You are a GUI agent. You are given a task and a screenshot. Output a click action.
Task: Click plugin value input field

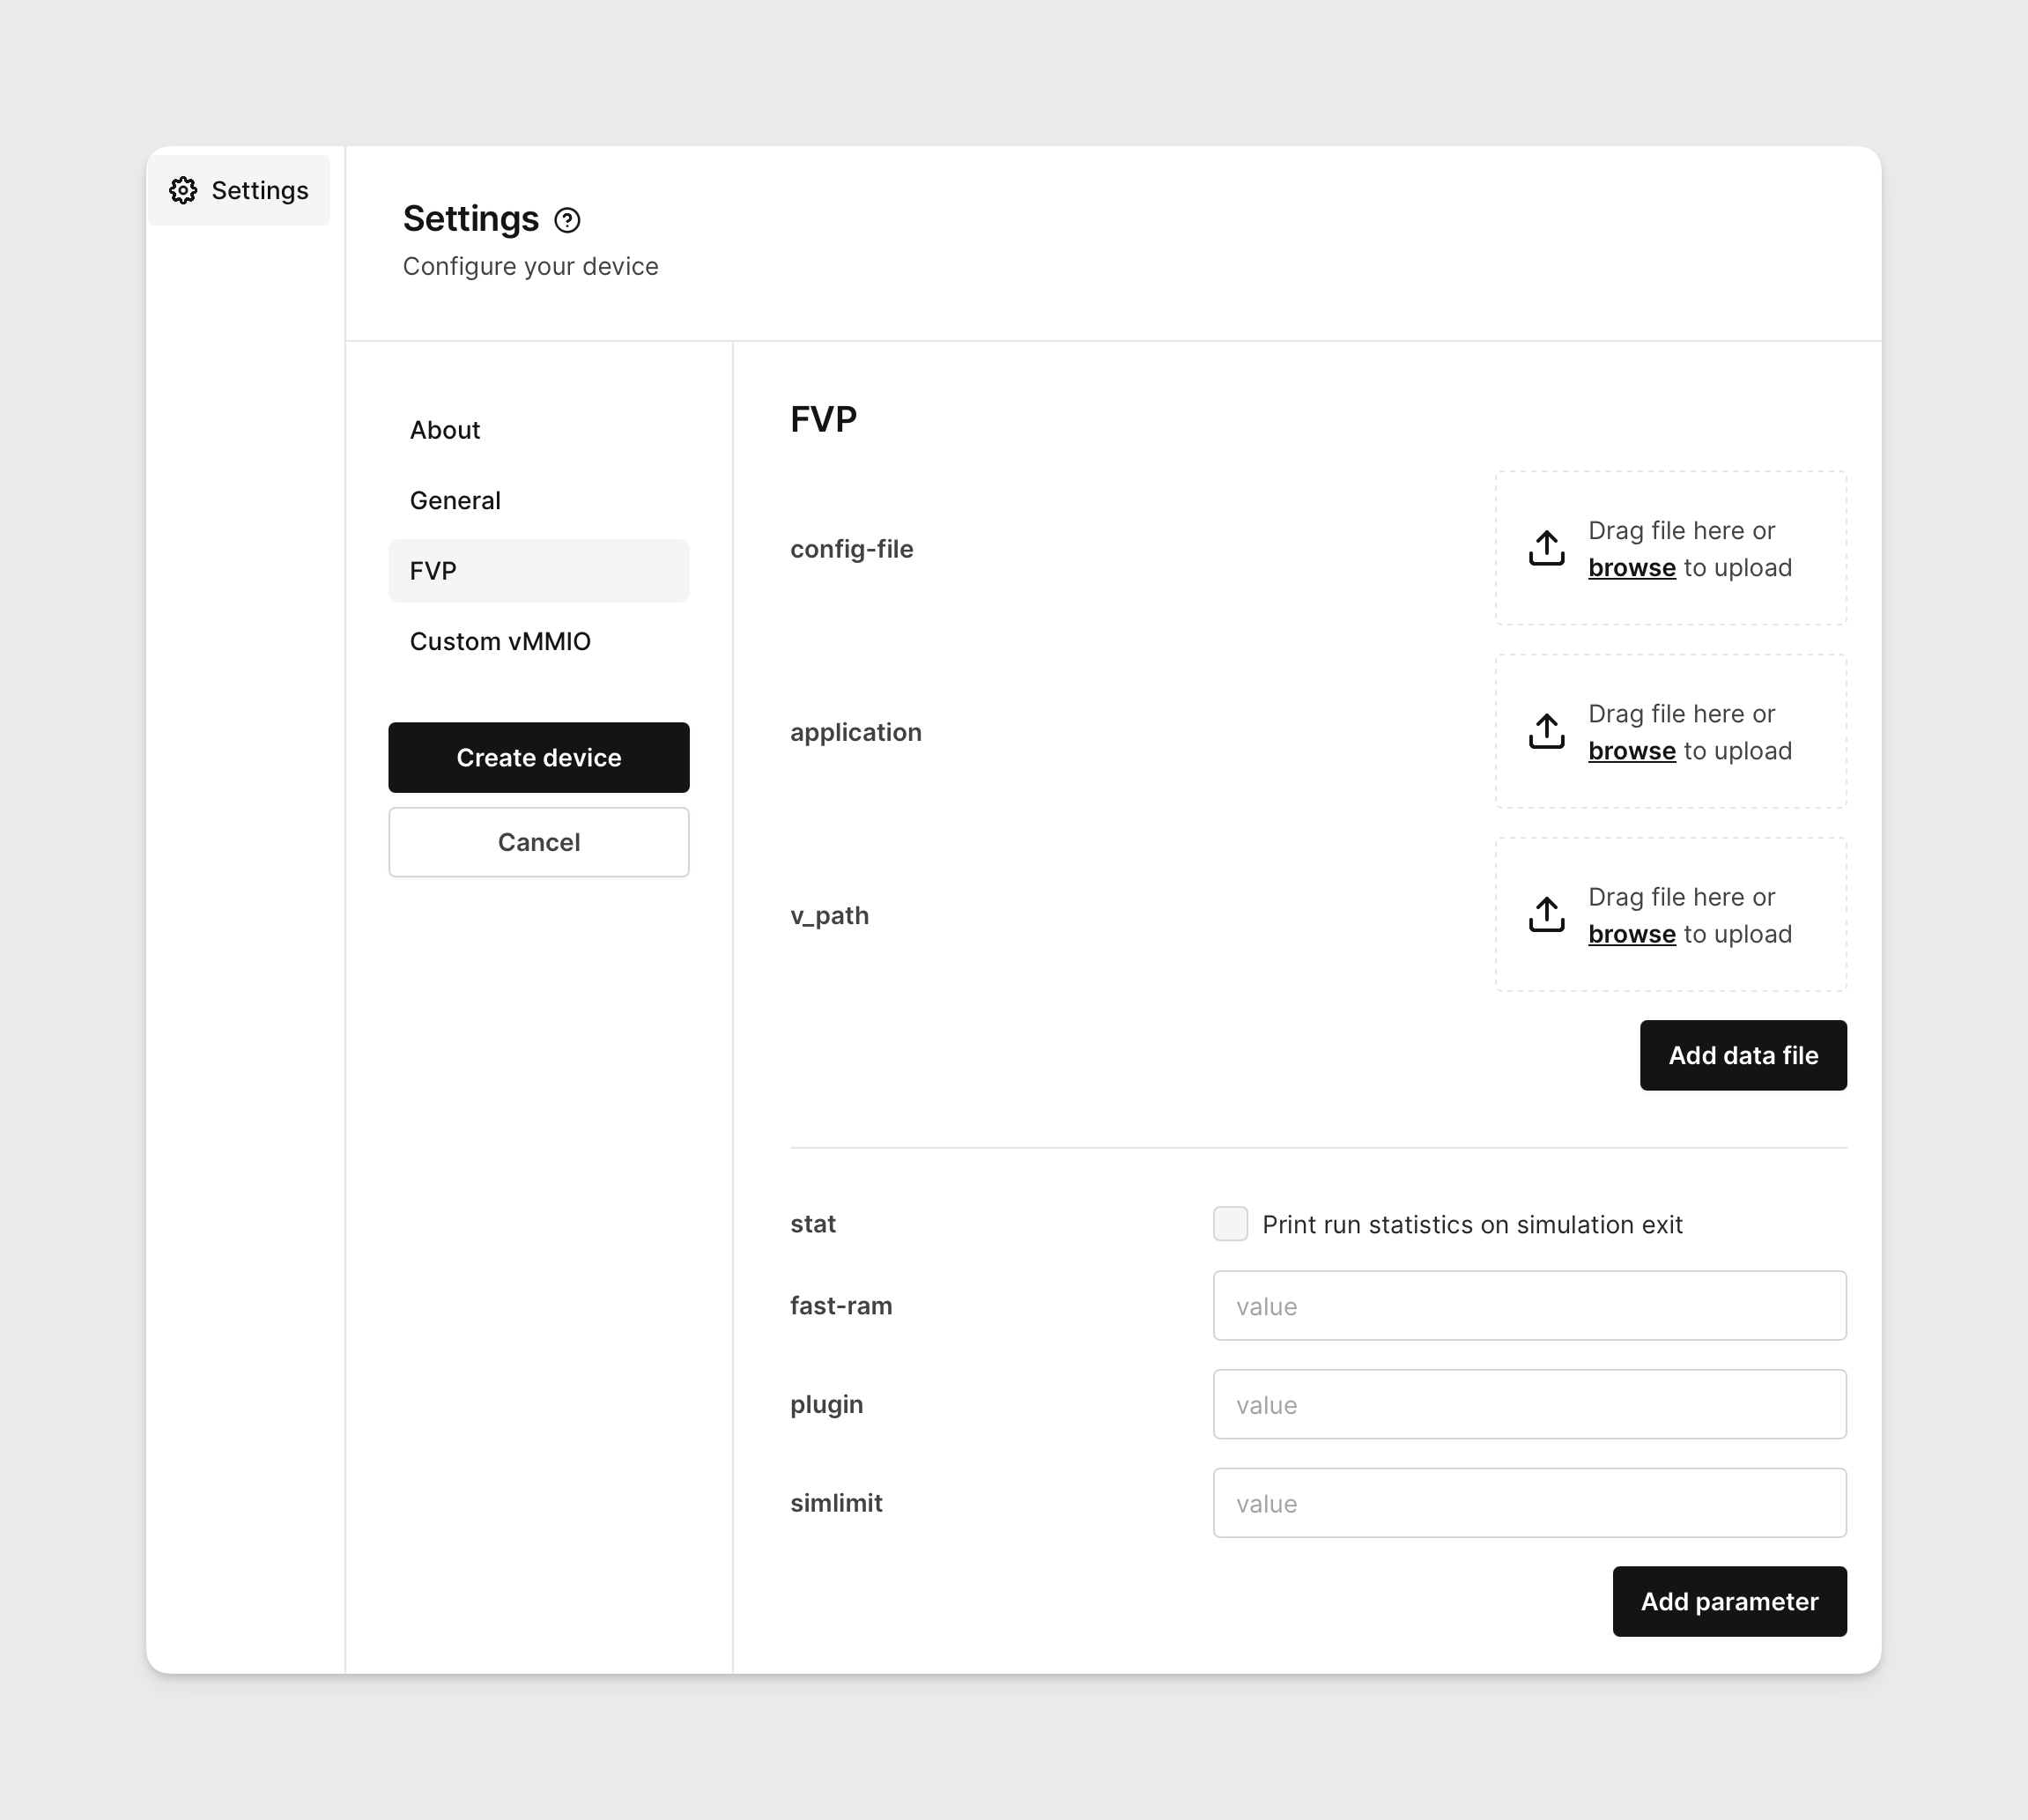1528,1403
